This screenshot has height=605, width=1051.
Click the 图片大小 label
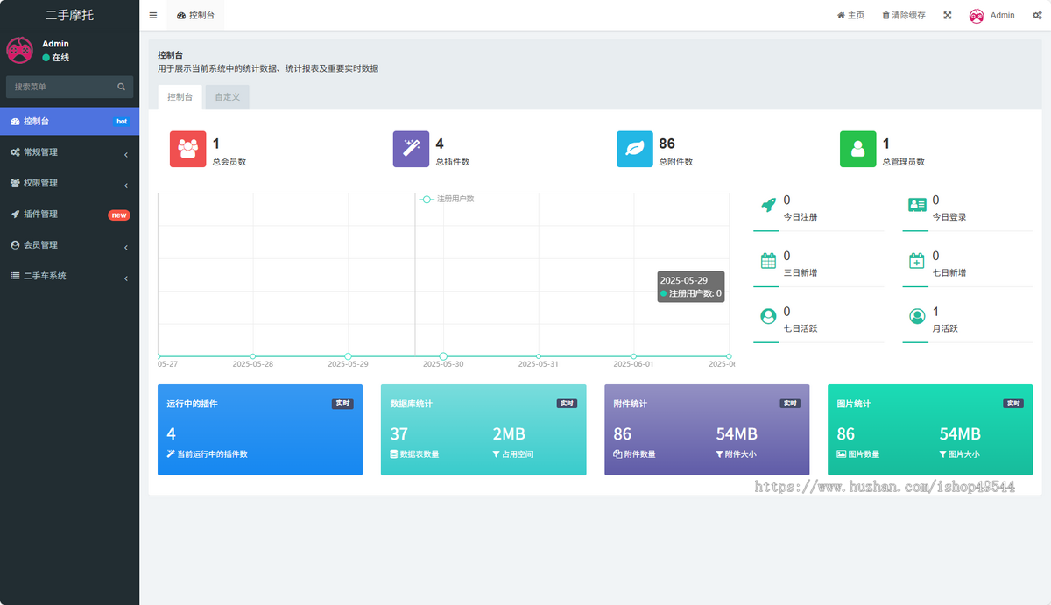point(964,454)
